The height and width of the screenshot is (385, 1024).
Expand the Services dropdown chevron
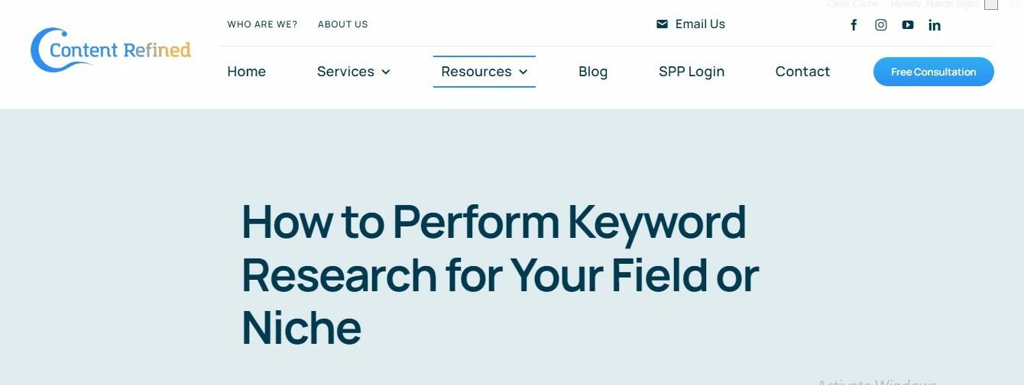(x=386, y=72)
